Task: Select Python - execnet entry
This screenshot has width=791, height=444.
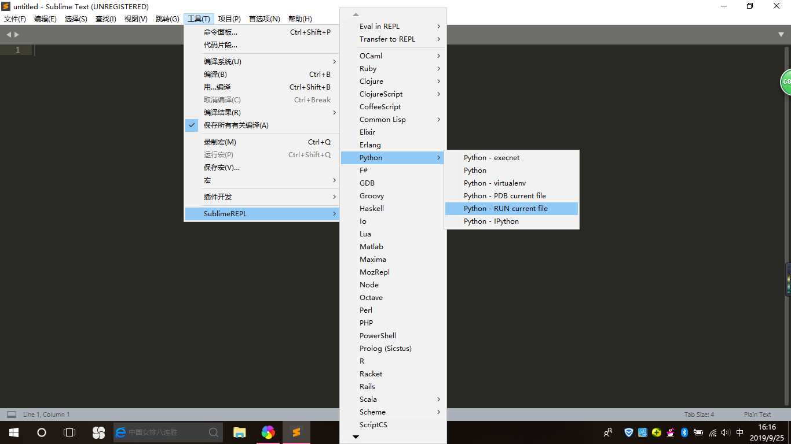Action: coord(511,158)
